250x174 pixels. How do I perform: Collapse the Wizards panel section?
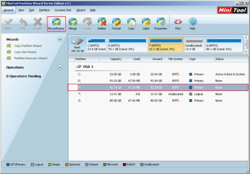(x=60, y=39)
